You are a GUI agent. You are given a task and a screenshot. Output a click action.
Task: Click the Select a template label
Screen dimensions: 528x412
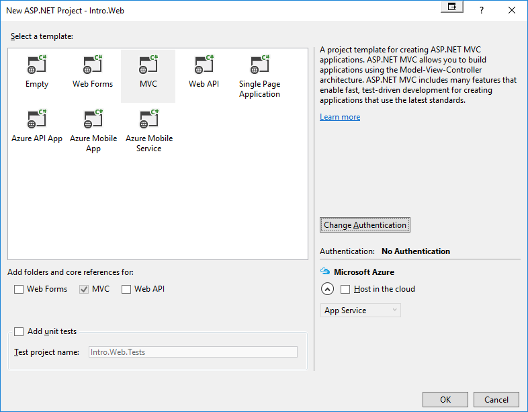(x=42, y=36)
